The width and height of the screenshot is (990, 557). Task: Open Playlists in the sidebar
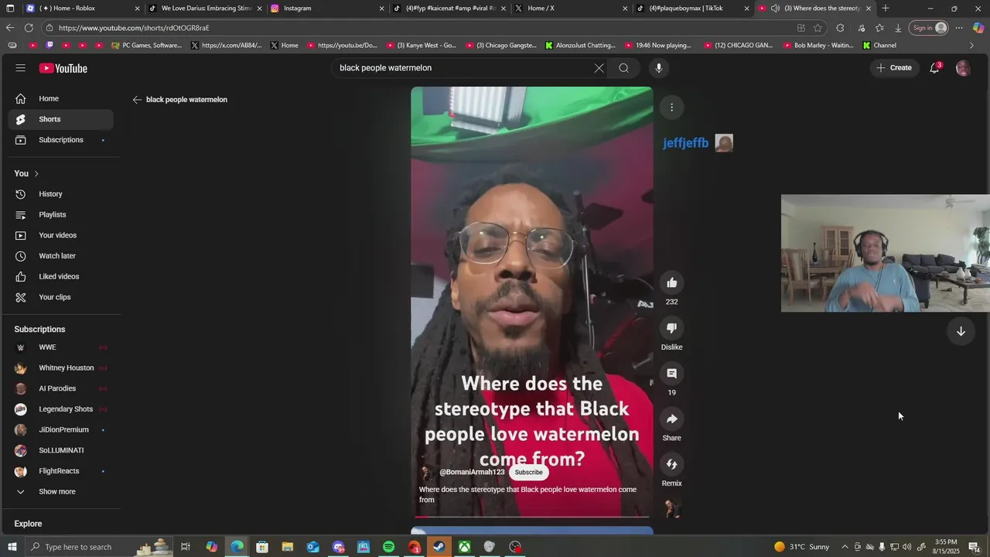(60, 215)
